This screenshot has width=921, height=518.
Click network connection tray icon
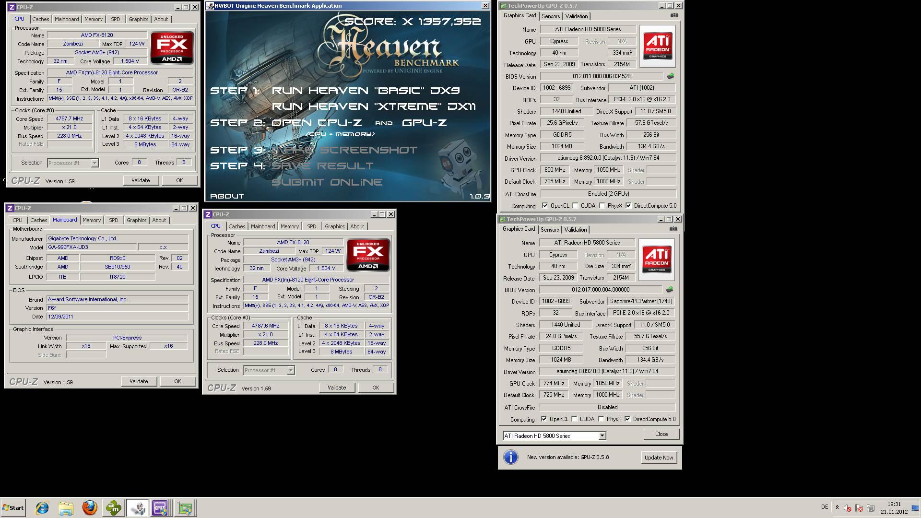pyautogui.click(x=870, y=508)
